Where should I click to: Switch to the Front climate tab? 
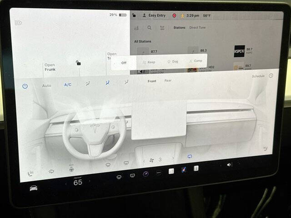coord(152,81)
